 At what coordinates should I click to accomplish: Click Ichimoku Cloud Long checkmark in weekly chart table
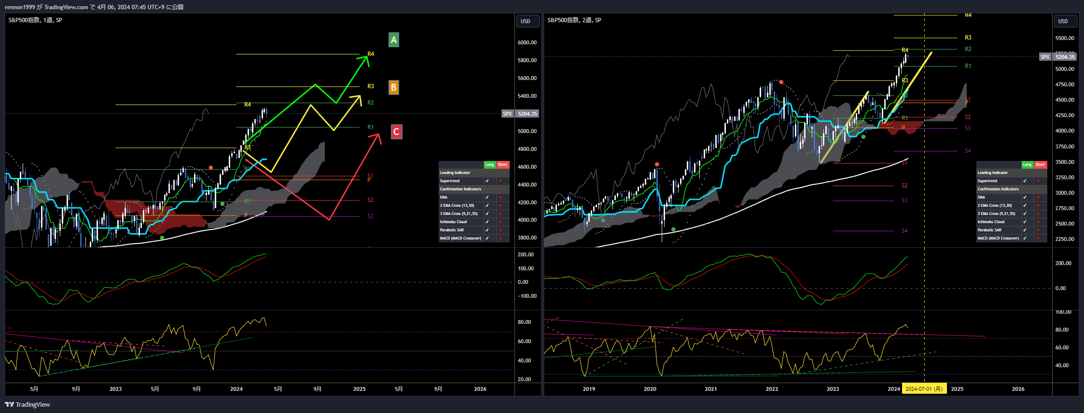tap(487, 222)
